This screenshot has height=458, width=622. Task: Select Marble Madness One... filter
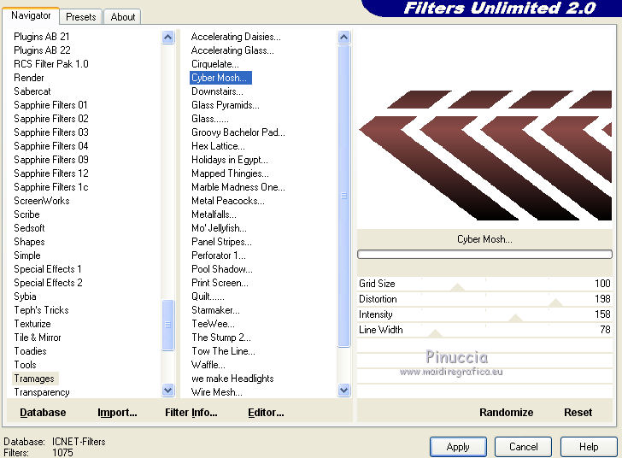238,187
